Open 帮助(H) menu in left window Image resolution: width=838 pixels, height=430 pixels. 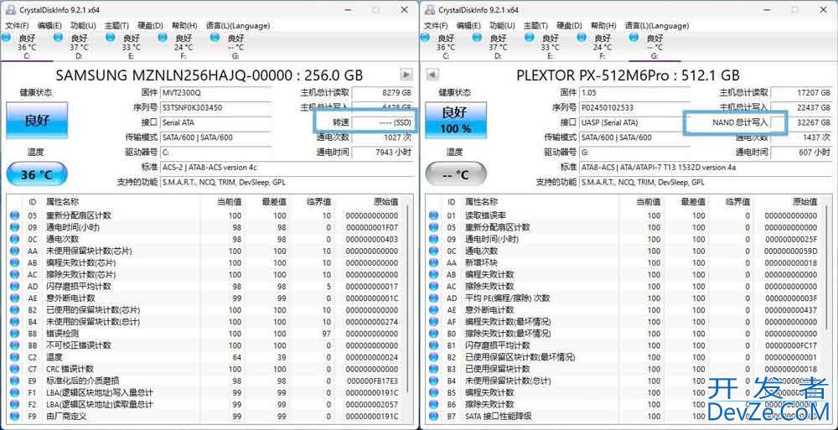click(x=184, y=25)
